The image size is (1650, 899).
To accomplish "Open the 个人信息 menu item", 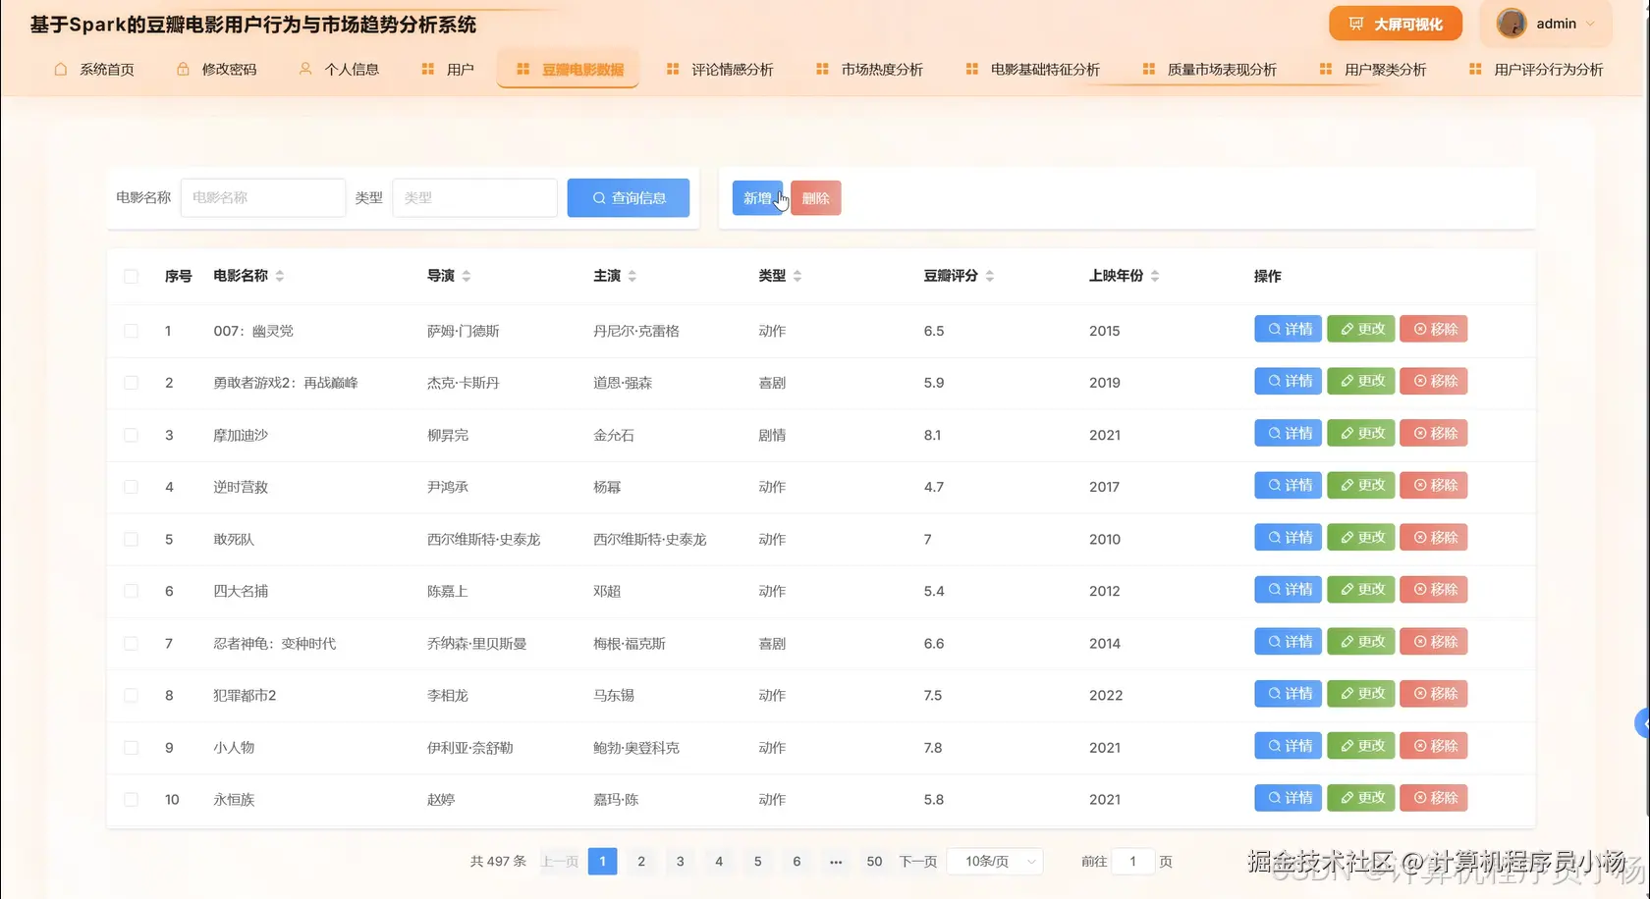I will (340, 70).
